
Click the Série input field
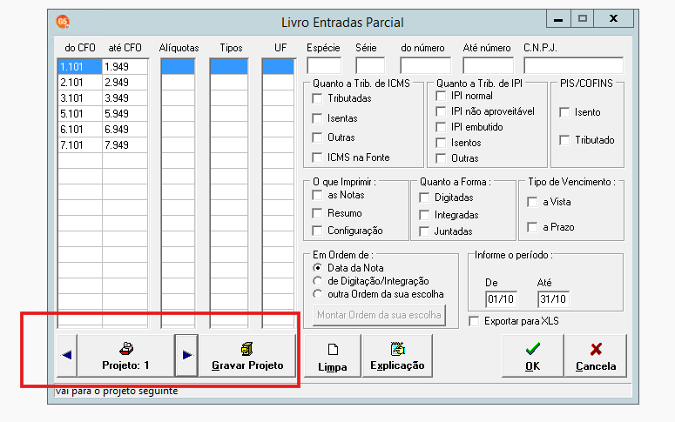point(370,66)
